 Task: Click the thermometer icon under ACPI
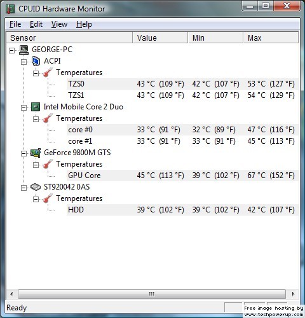click(48, 73)
